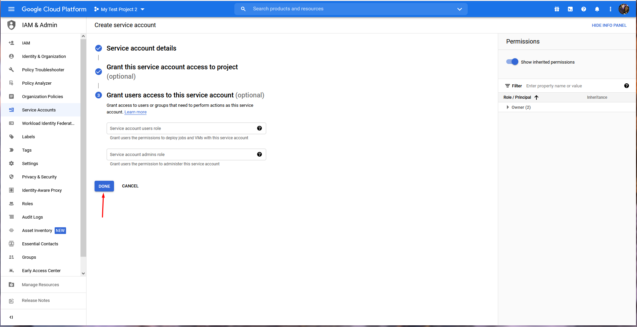Click help icon for Service account users role

coord(259,128)
